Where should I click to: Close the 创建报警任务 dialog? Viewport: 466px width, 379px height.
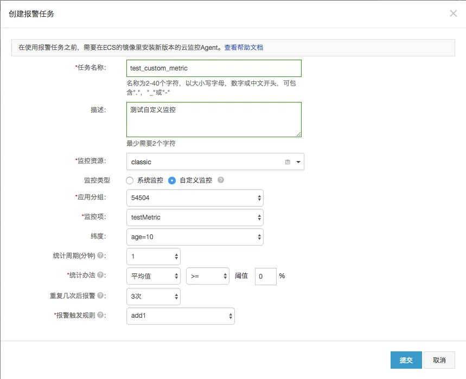point(453,14)
